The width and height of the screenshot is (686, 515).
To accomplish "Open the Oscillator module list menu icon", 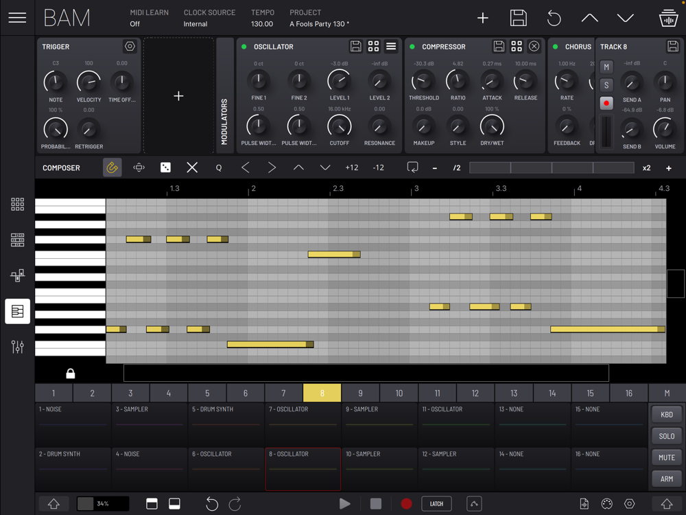I will click(x=391, y=47).
